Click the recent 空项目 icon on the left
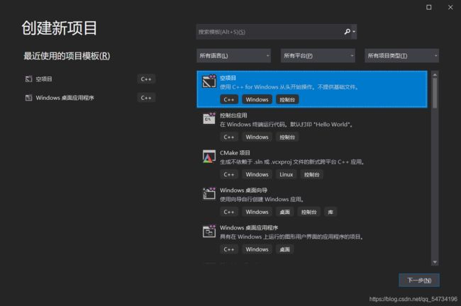 (28, 79)
